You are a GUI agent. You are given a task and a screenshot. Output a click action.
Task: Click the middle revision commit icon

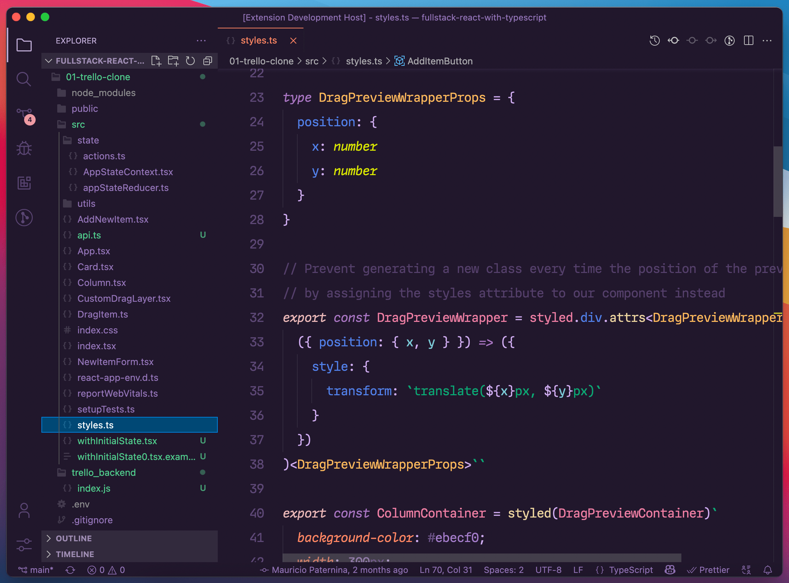[x=692, y=41]
